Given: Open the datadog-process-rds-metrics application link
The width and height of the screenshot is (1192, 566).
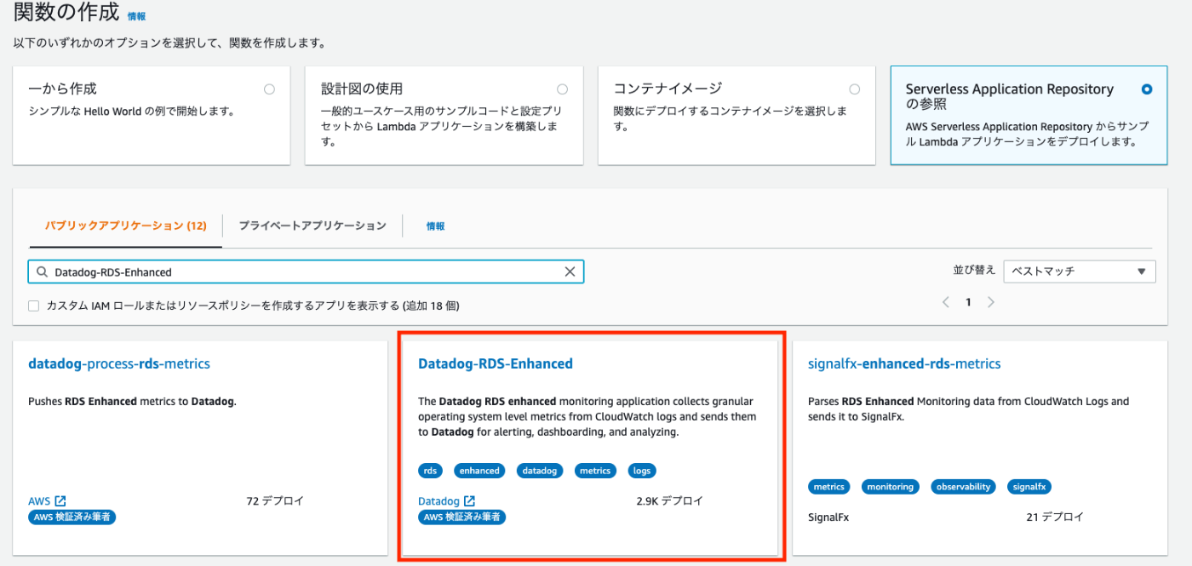Looking at the screenshot, I should pos(118,363).
